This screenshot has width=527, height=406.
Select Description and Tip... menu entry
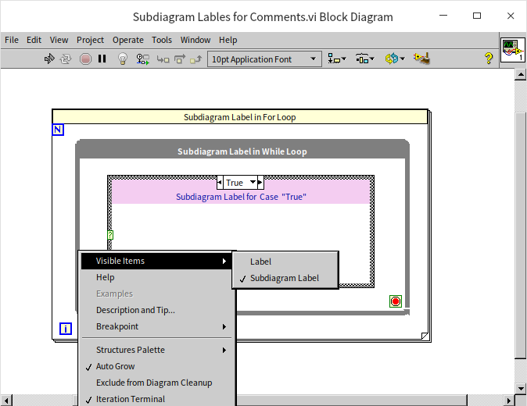point(135,310)
